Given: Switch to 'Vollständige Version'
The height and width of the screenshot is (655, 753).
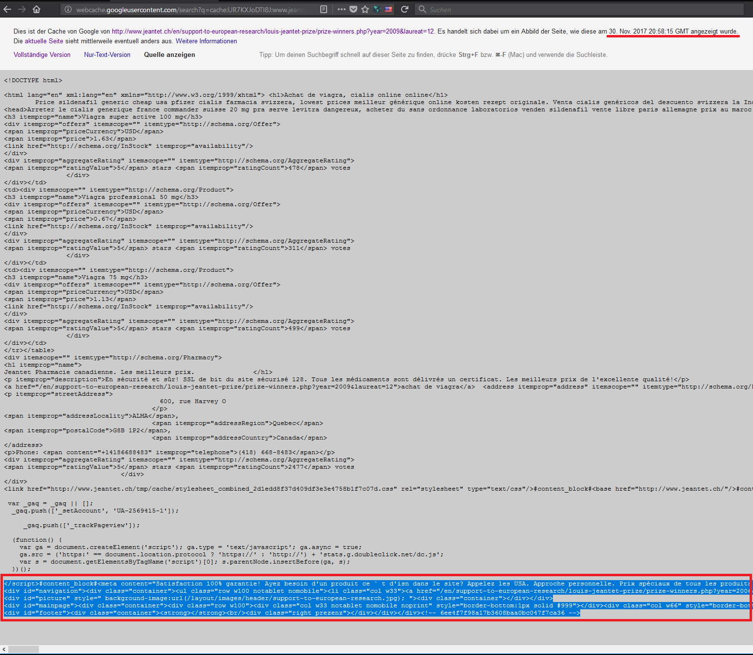Looking at the screenshot, I should click(x=42, y=55).
